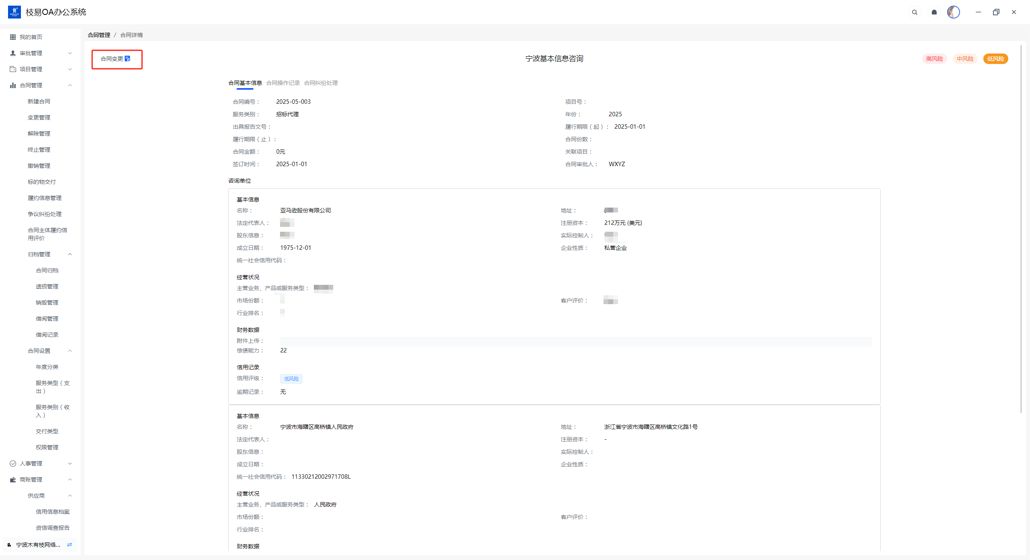Viewport: 1030px width, 560px height.
Task: Click the 人事管理 checkmark circle icon
Action: click(x=13, y=463)
